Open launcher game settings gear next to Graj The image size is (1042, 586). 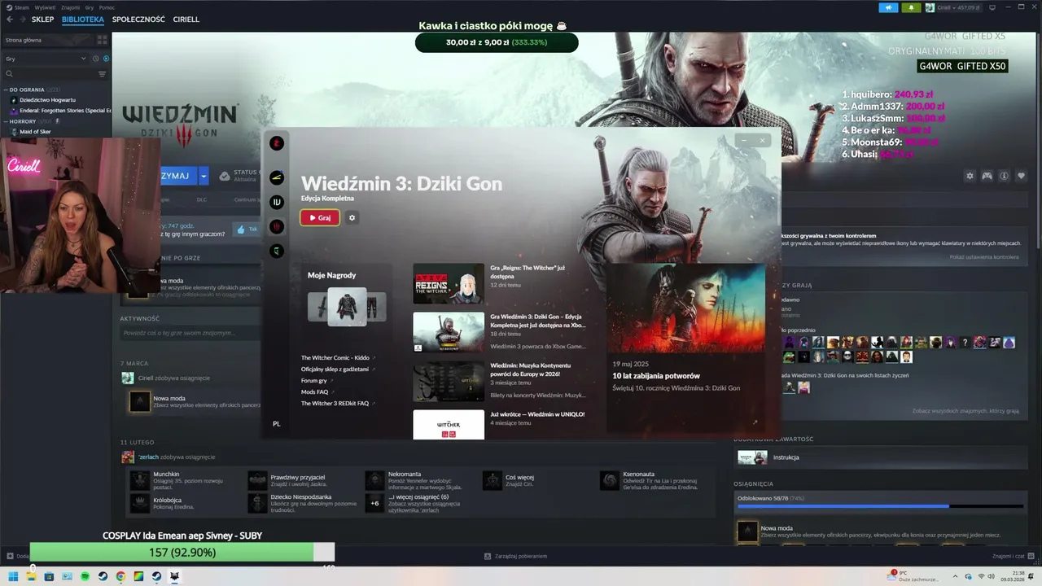pyautogui.click(x=352, y=218)
